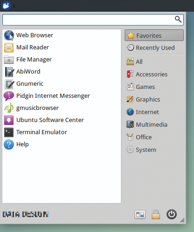Click the lock screen padlock icon

click(x=156, y=214)
